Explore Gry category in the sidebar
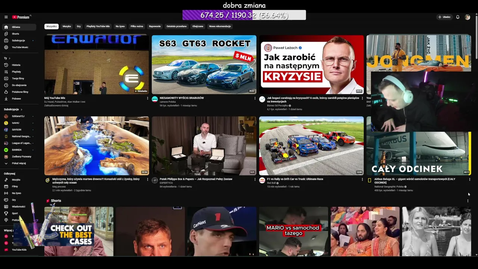Viewport: 478px width, 269px height. pos(19,200)
